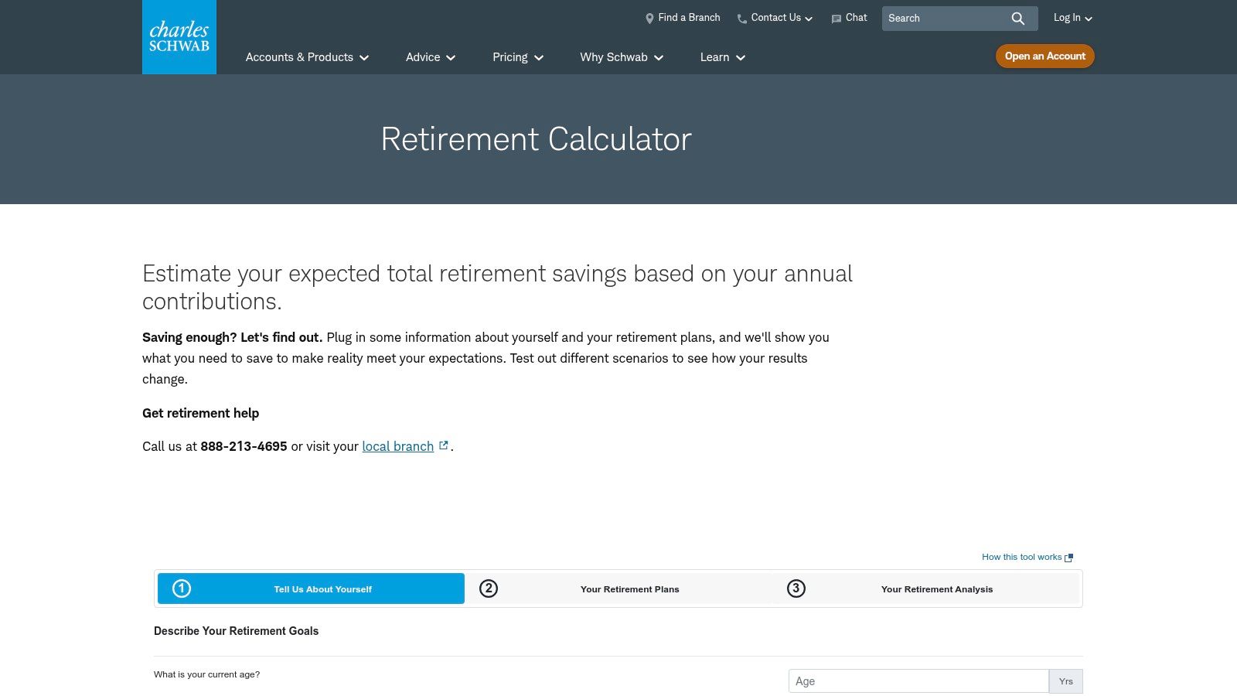The height and width of the screenshot is (696, 1237).
Task: Switch to the Your Retirement Analysis tab
Action: point(936,589)
